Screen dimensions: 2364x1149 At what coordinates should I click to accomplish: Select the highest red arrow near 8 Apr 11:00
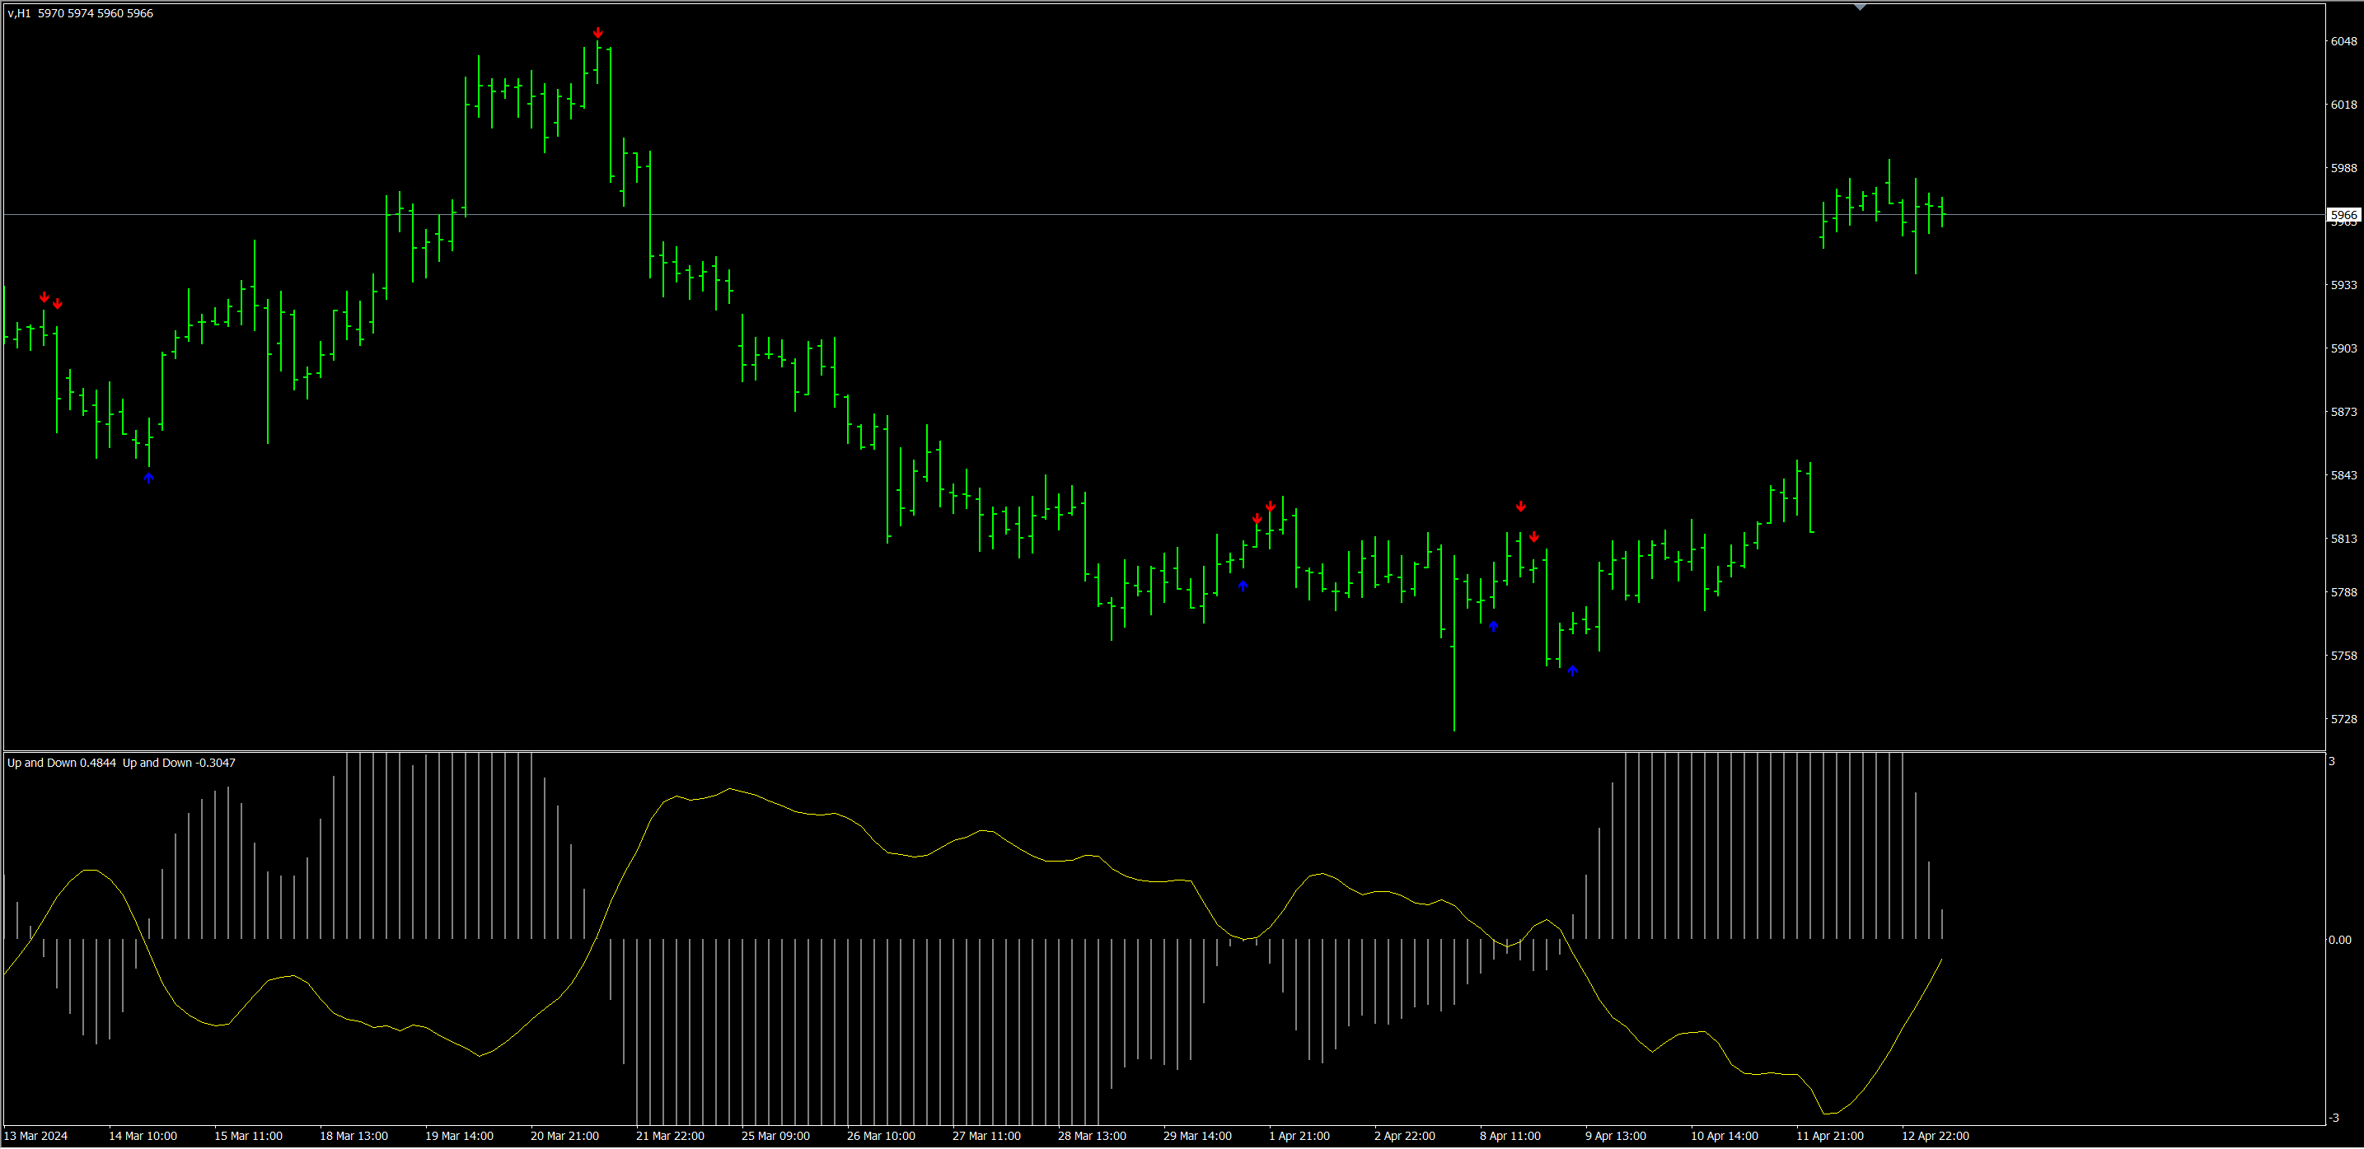click(1520, 507)
